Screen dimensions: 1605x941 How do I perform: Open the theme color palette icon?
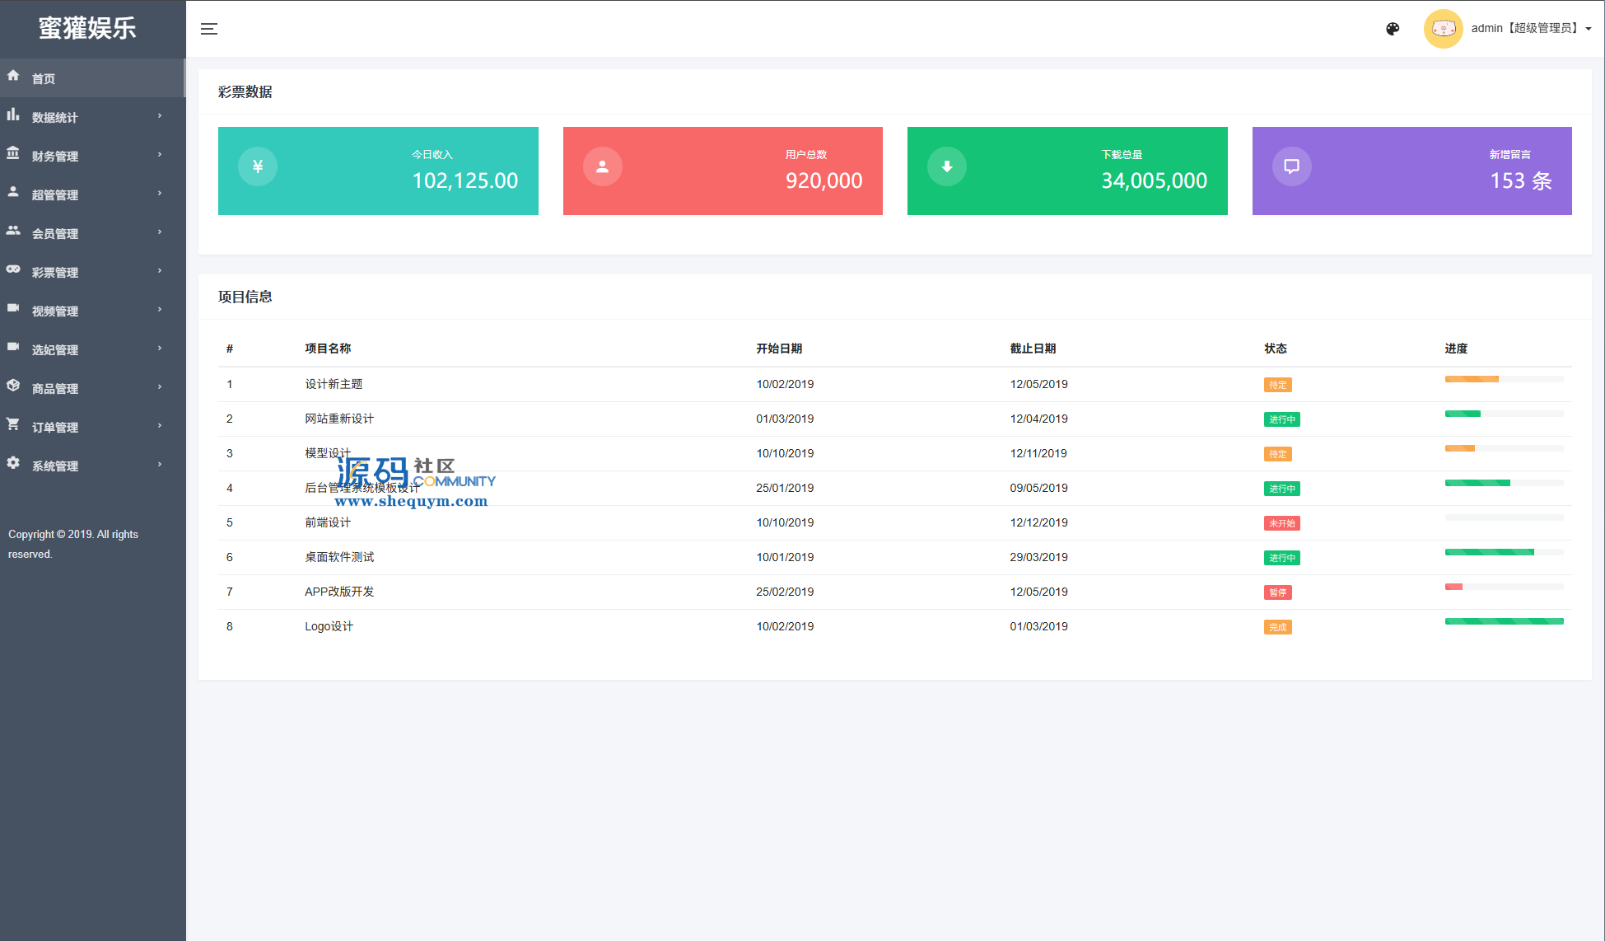pyautogui.click(x=1393, y=29)
